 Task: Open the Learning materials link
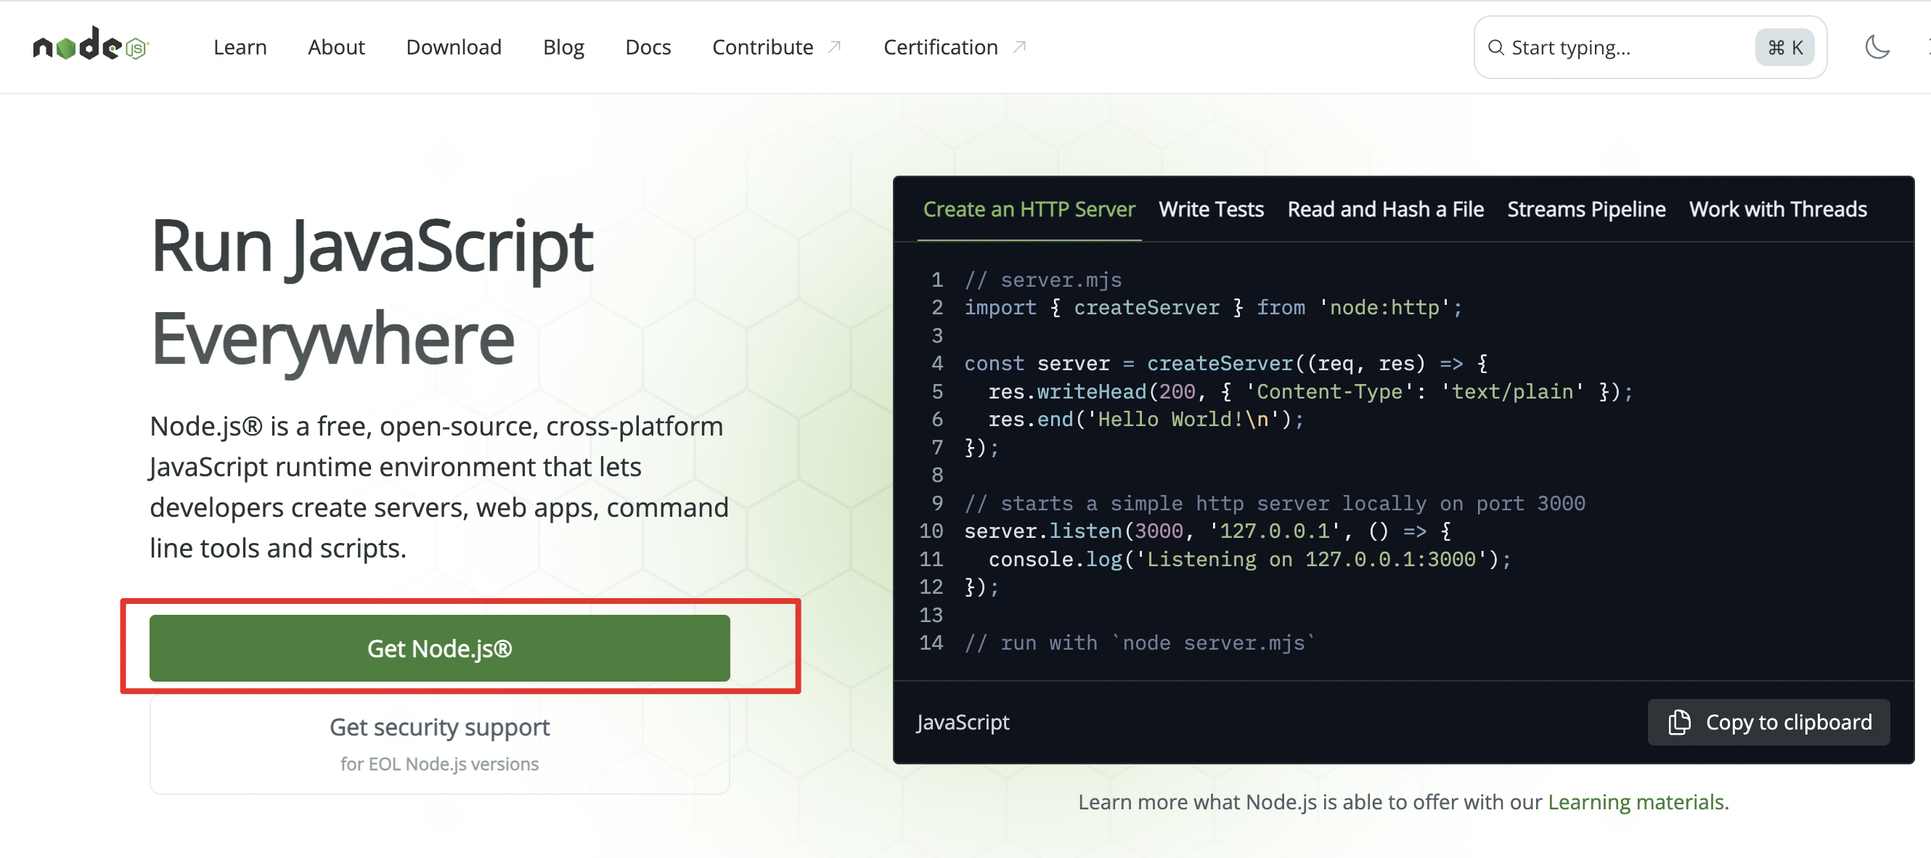(x=1636, y=802)
